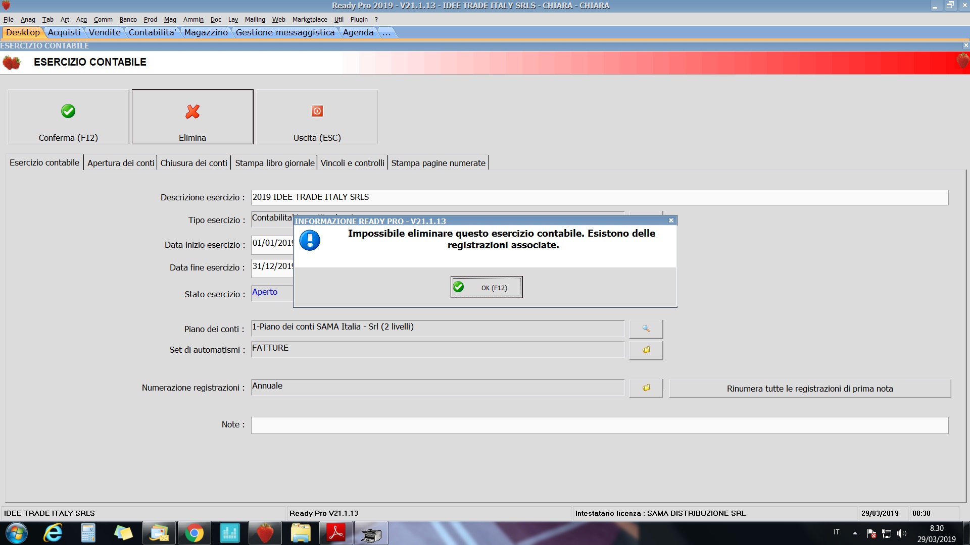Open Windows Start menu

16,533
